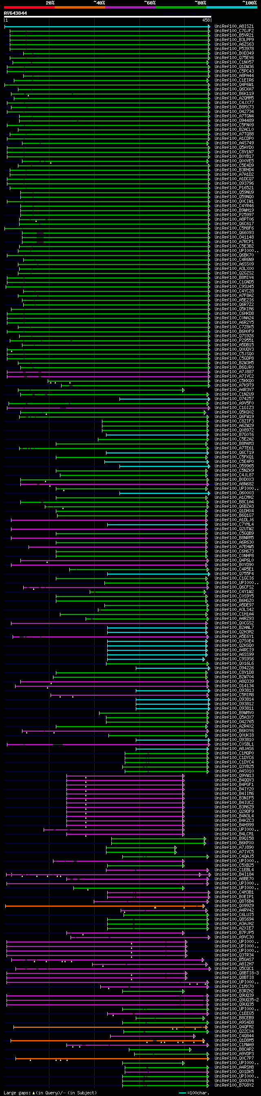Select hit label UniRef100_O93812
Screen dimensions: 261x1096
[x=234, y=704]
